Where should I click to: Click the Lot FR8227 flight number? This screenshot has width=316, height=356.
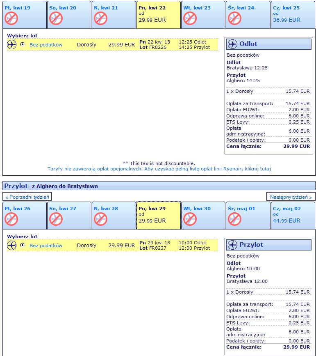tap(153, 248)
